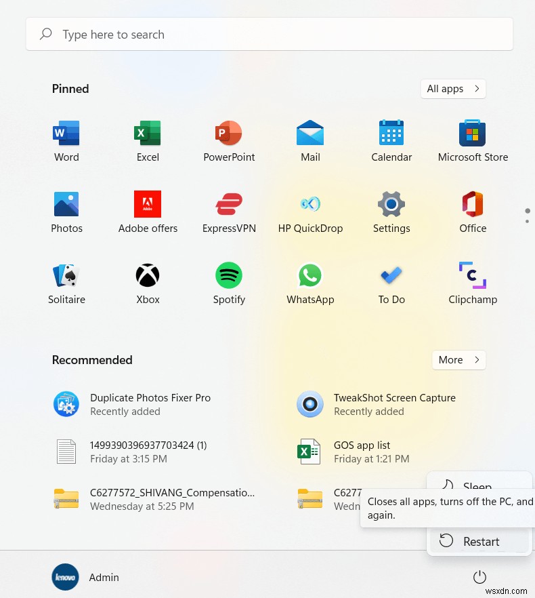Launch Excel from pinned apps

click(148, 141)
